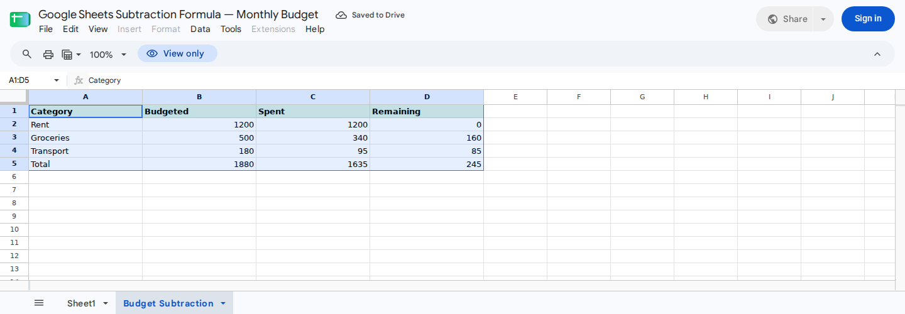
Task: Open the Edit menu
Action: click(70, 29)
